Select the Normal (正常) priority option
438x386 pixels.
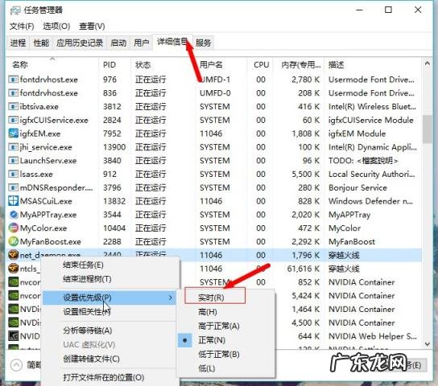[x=212, y=340]
